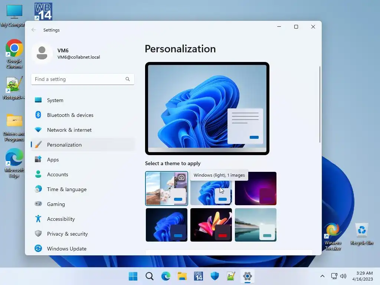Image resolution: width=380 pixels, height=285 pixels.
Task: Launch Microsoft Edge from the taskbar
Action: point(166,276)
